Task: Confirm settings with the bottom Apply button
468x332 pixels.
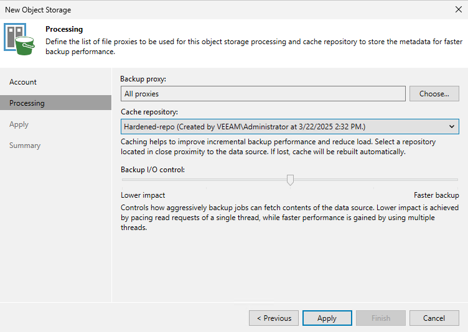Action: (327, 318)
